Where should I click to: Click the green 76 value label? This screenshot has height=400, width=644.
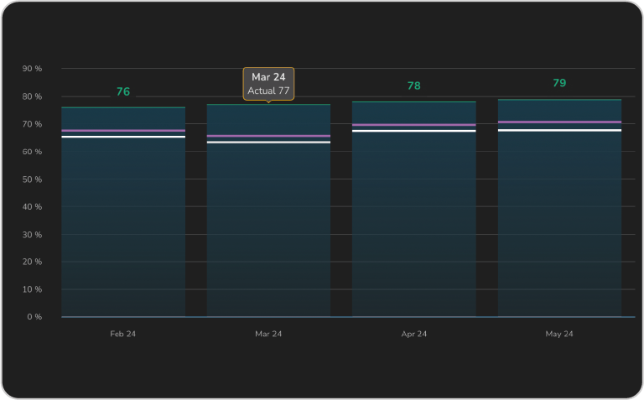(x=123, y=91)
